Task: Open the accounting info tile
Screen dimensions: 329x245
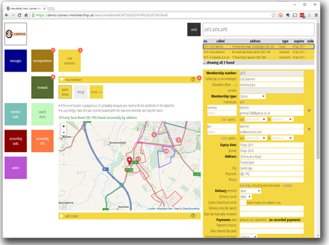Action: pos(42,141)
